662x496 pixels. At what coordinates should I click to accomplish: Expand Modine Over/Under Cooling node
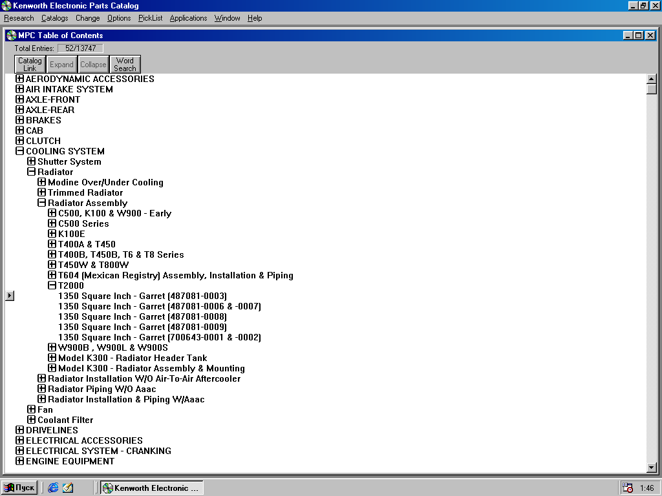pyautogui.click(x=41, y=181)
